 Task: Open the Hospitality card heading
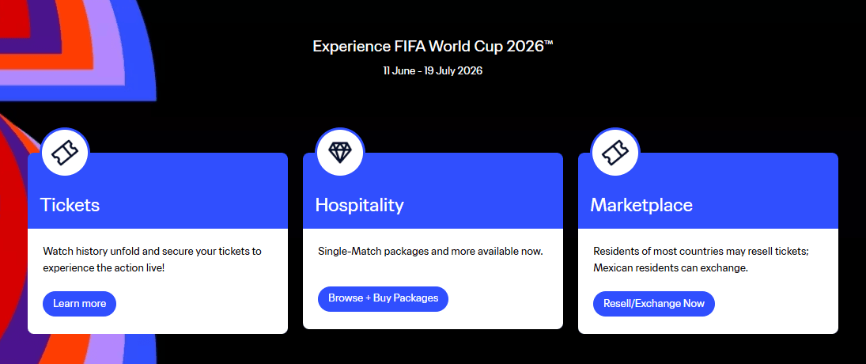point(359,205)
